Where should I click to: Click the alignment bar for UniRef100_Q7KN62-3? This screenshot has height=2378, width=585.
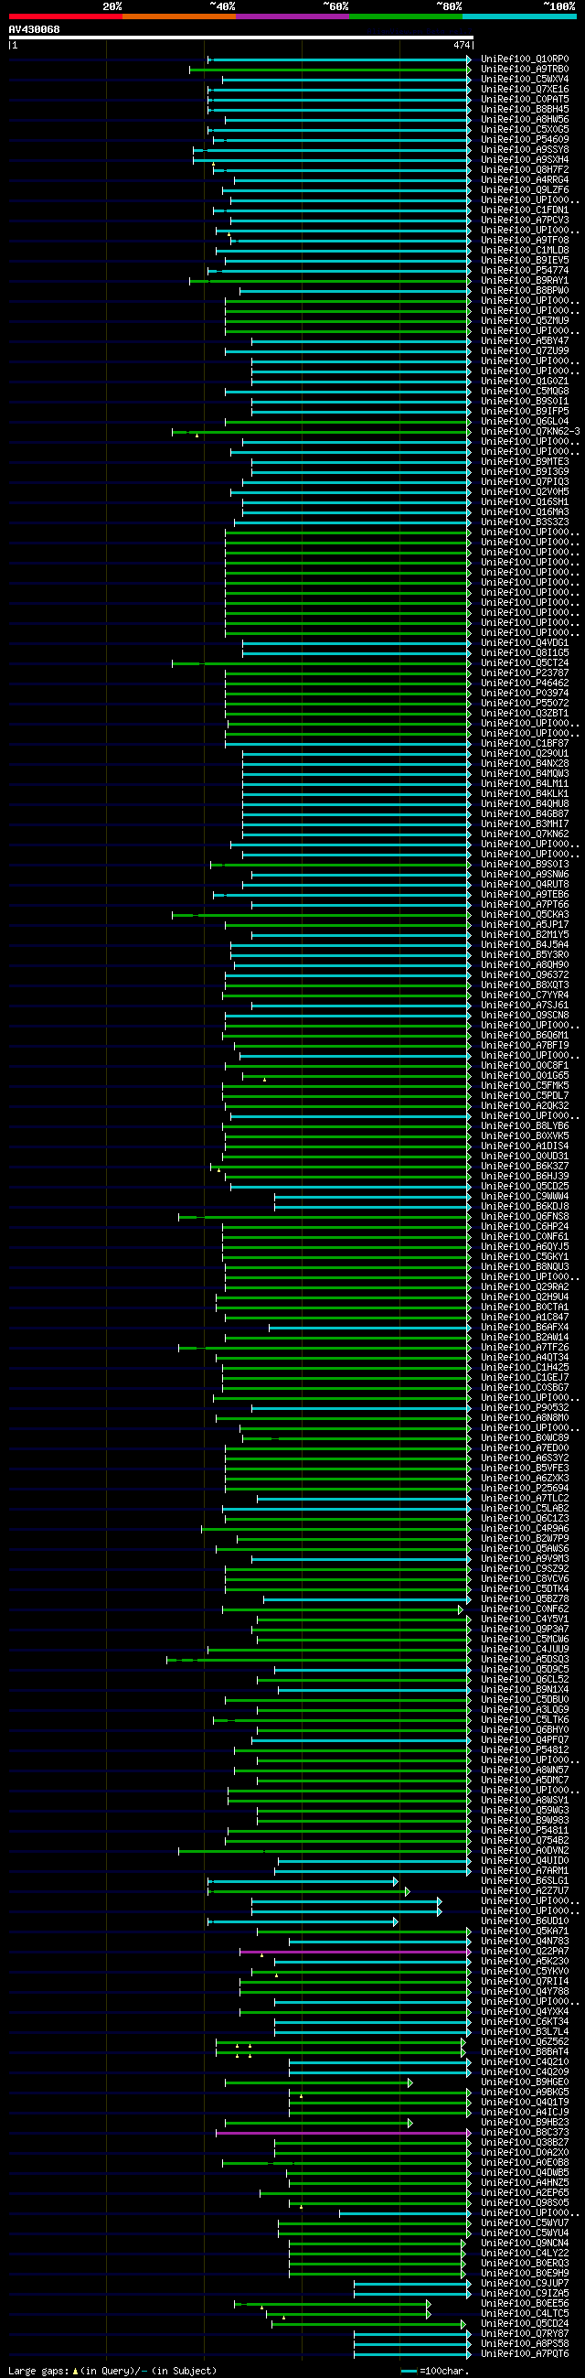321,432
